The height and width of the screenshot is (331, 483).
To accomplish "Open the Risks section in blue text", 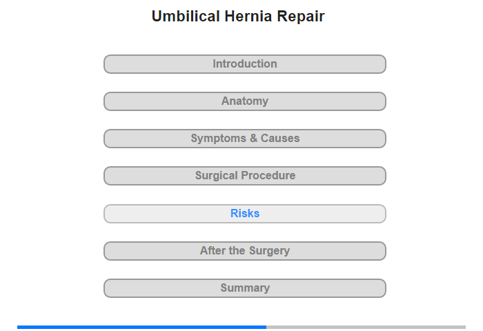I will pyautogui.click(x=245, y=214).
